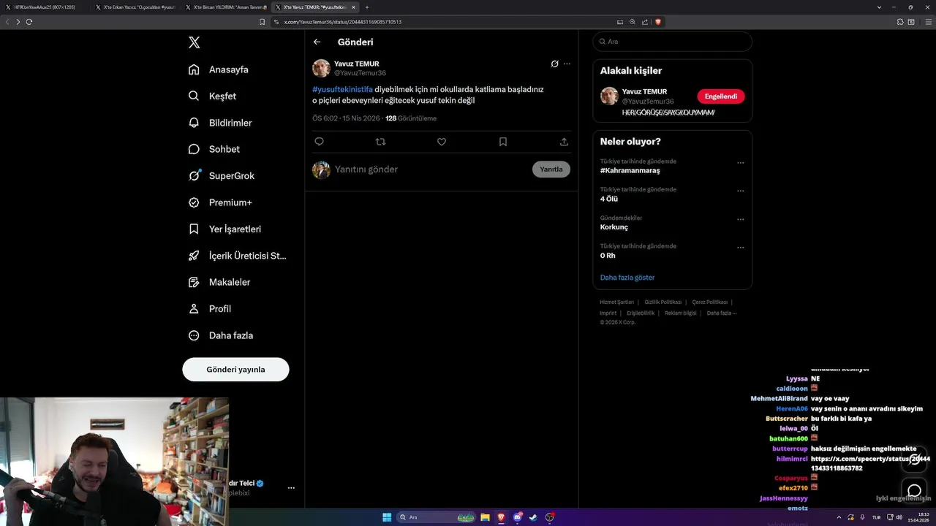Switch to the Erkan Yazıcı X tab

(x=135, y=7)
